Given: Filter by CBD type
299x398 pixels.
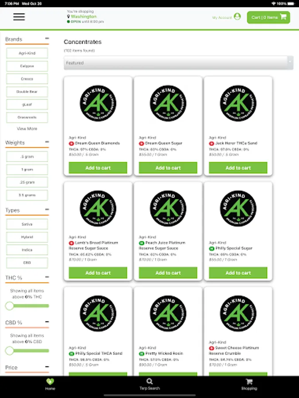Looking at the screenshot, I should (27, 263).
